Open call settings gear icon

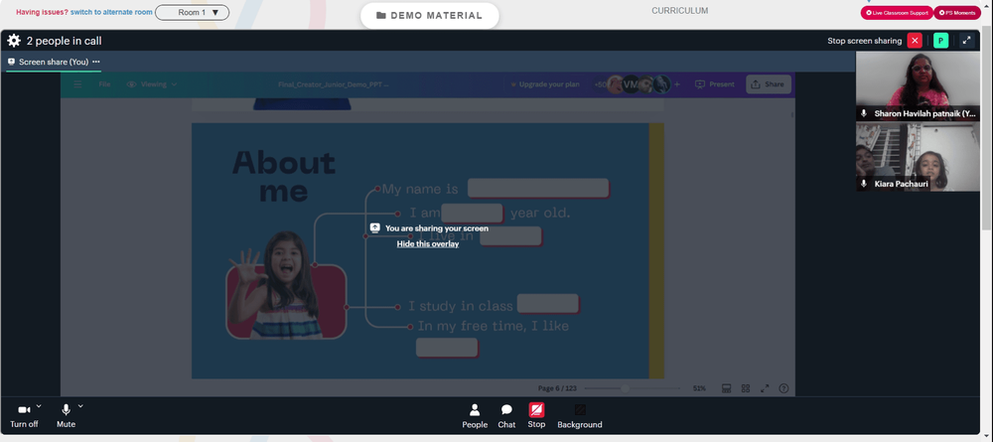point(14,41)
